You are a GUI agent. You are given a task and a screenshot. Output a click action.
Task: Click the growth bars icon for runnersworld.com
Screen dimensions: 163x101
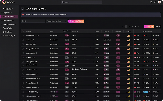coord(128,36)
